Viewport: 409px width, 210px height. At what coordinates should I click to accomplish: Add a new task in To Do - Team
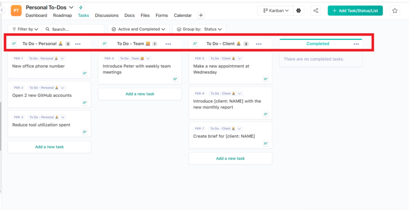[140, 94]
